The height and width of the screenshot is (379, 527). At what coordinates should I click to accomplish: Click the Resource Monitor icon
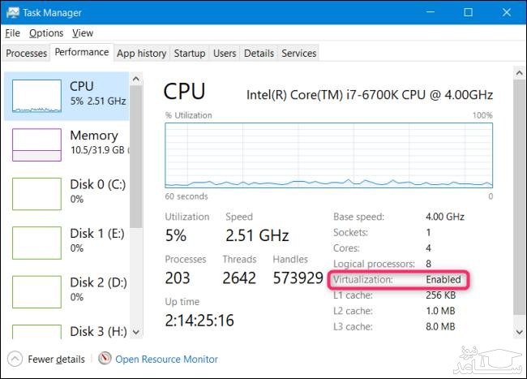(105, 358)
